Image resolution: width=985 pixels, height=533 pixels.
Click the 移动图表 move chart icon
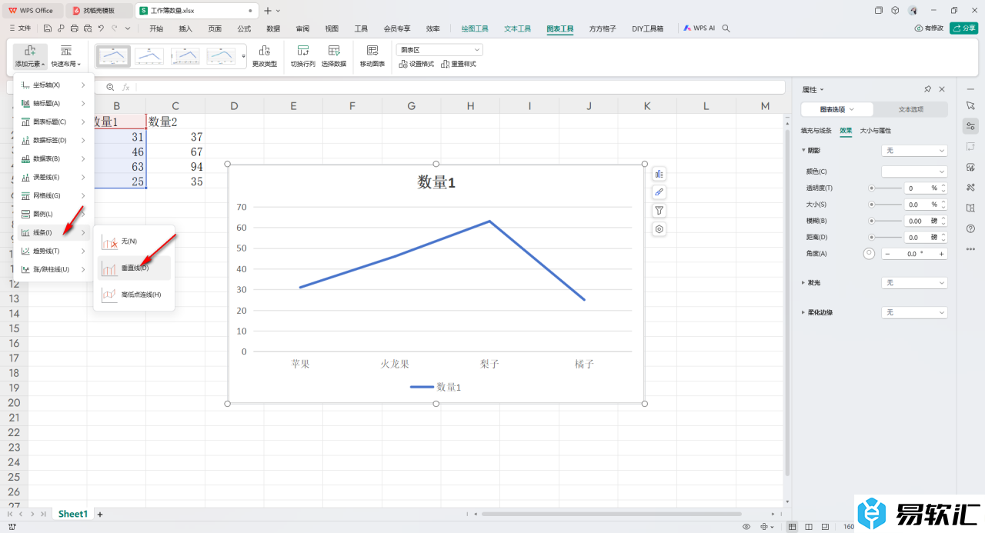coord(372,51)
